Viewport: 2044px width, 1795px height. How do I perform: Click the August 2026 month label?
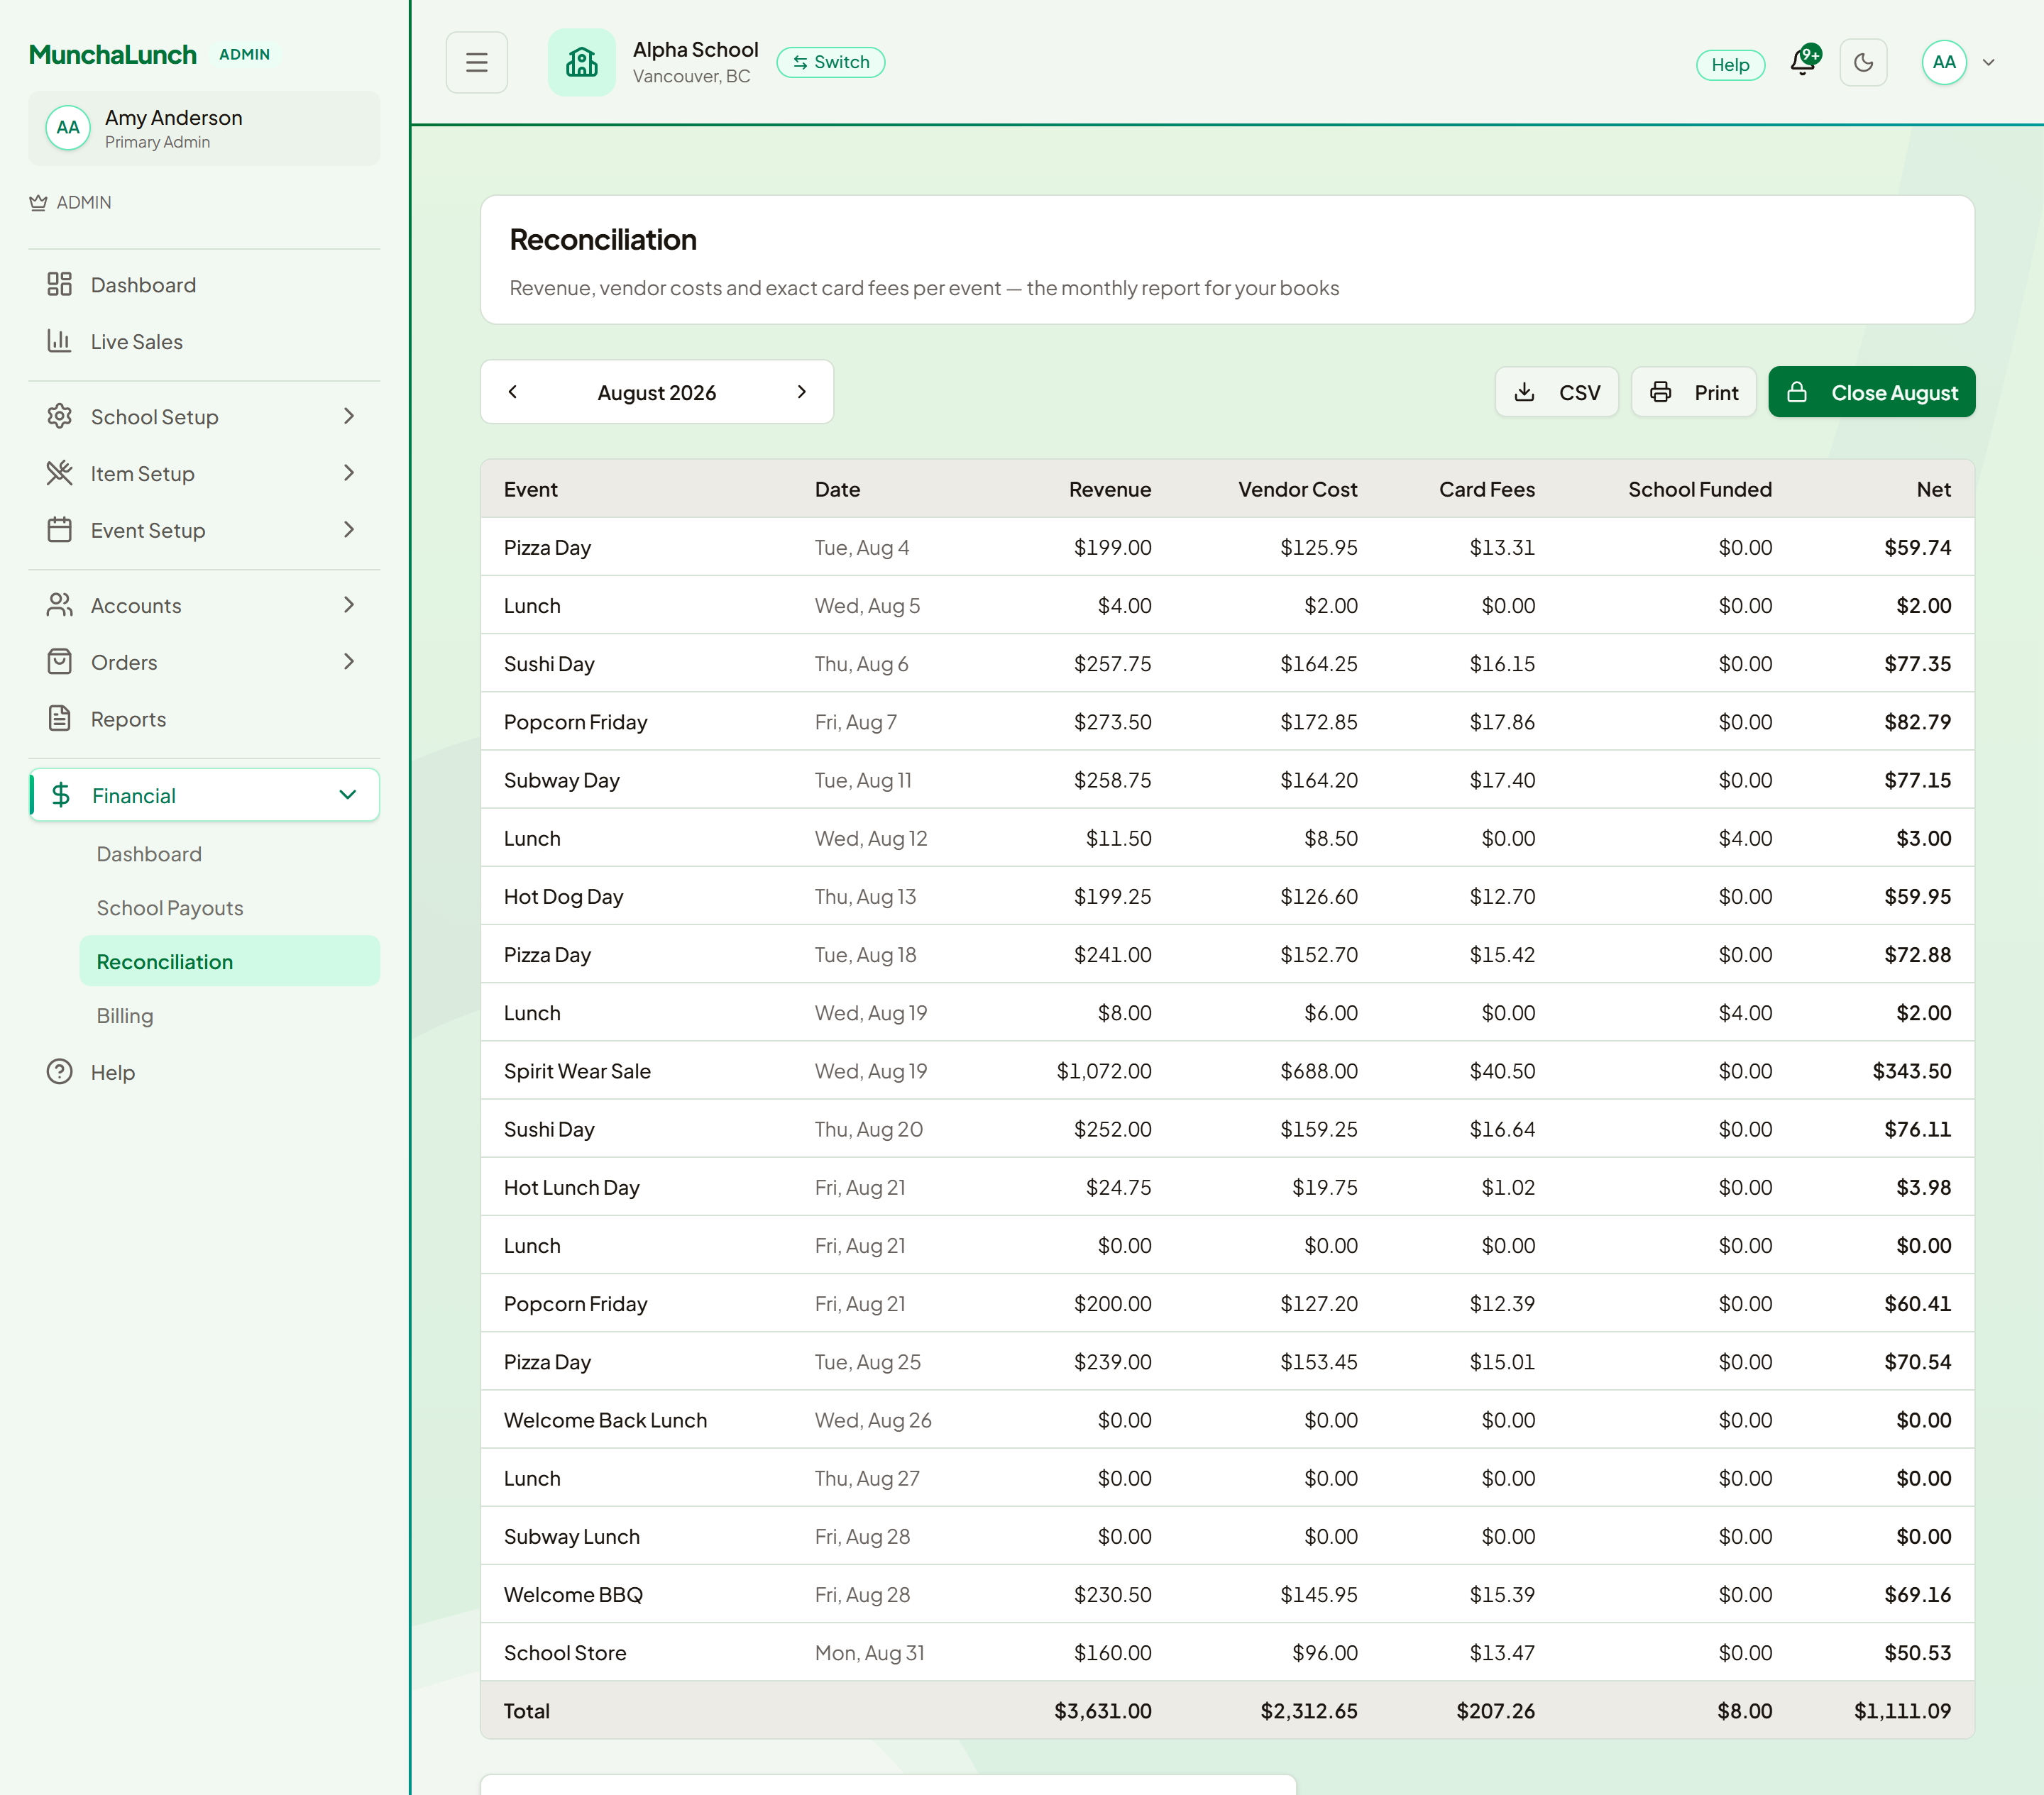pos(657,393)
